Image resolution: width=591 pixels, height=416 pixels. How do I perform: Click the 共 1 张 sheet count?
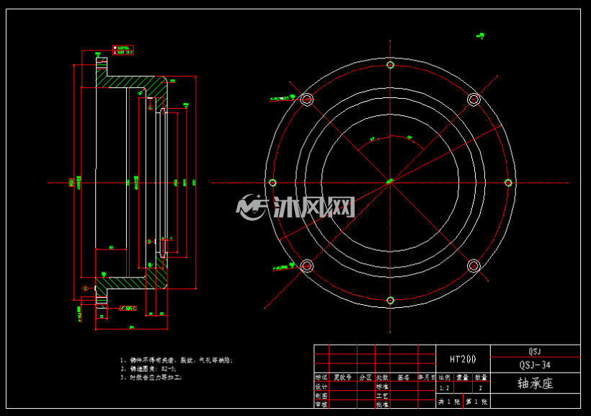tap(449, 402)
